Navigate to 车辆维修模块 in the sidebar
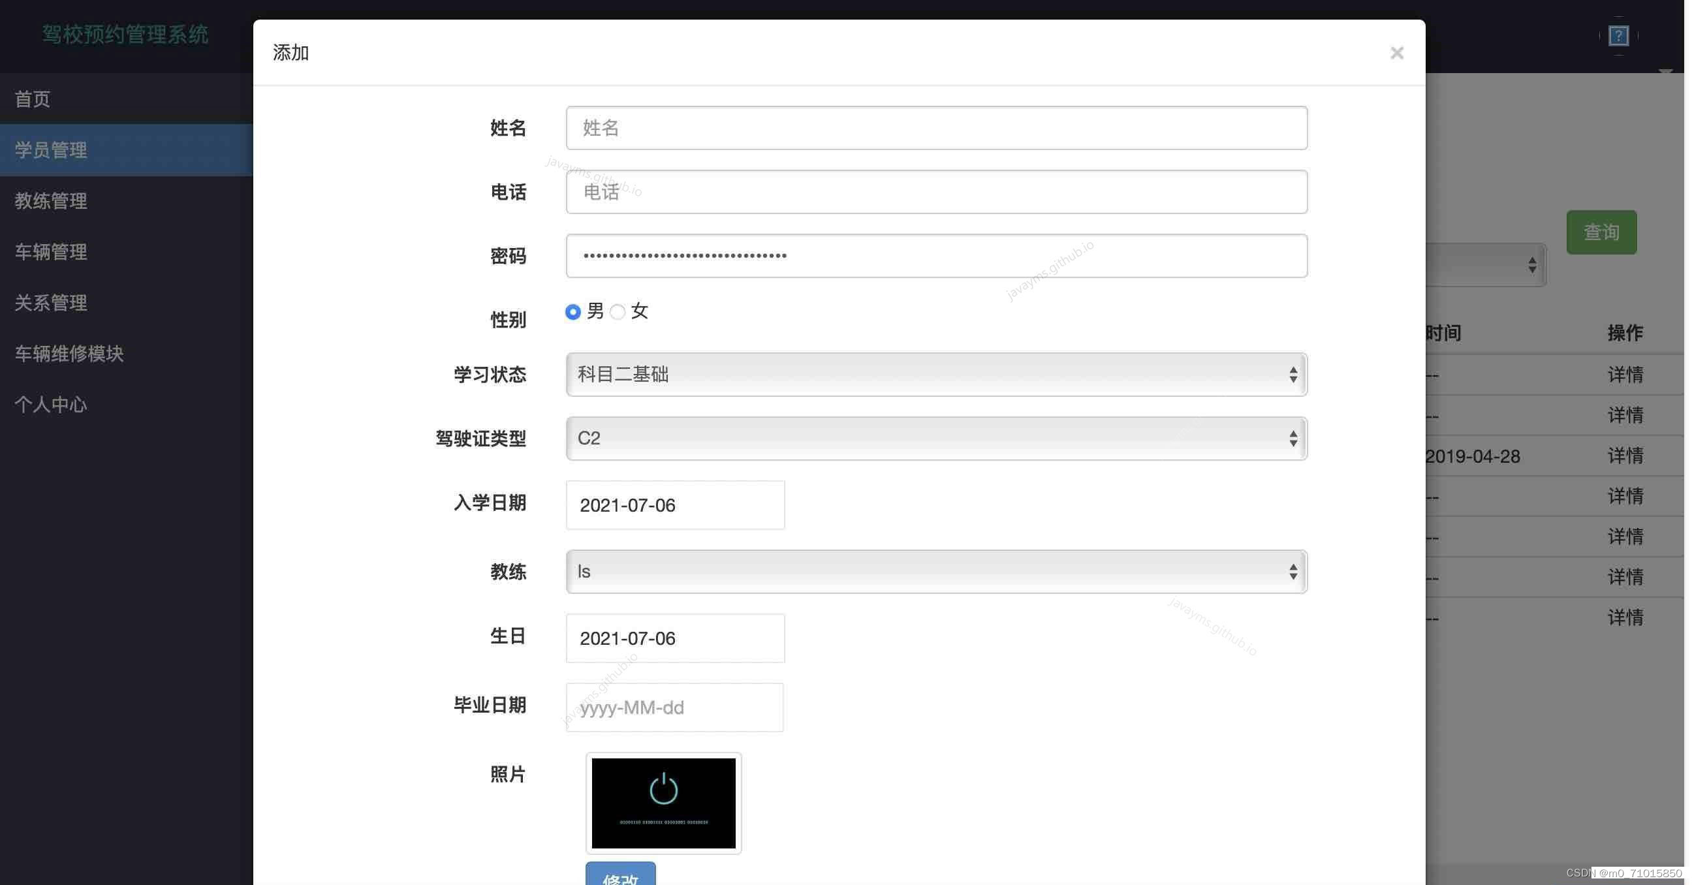Image resolution: width=1692 pixels, height=885 pixels. (x=70, y=354)
